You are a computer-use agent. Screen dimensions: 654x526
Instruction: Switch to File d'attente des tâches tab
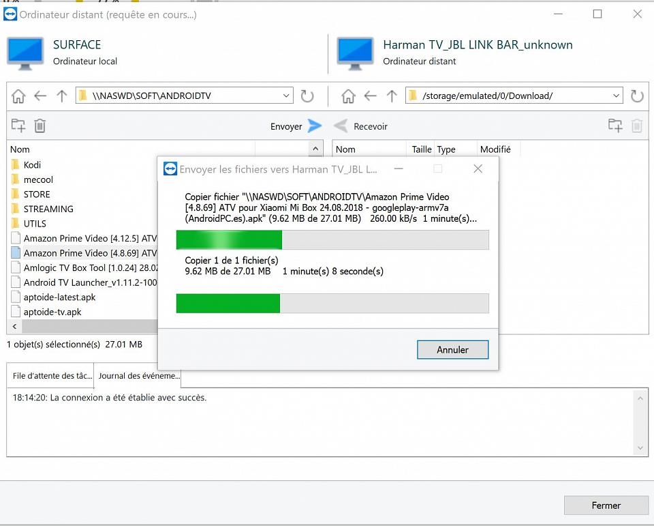[x=50, y=376]
